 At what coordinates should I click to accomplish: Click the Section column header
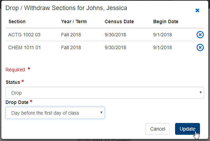[x=17, y=21]
